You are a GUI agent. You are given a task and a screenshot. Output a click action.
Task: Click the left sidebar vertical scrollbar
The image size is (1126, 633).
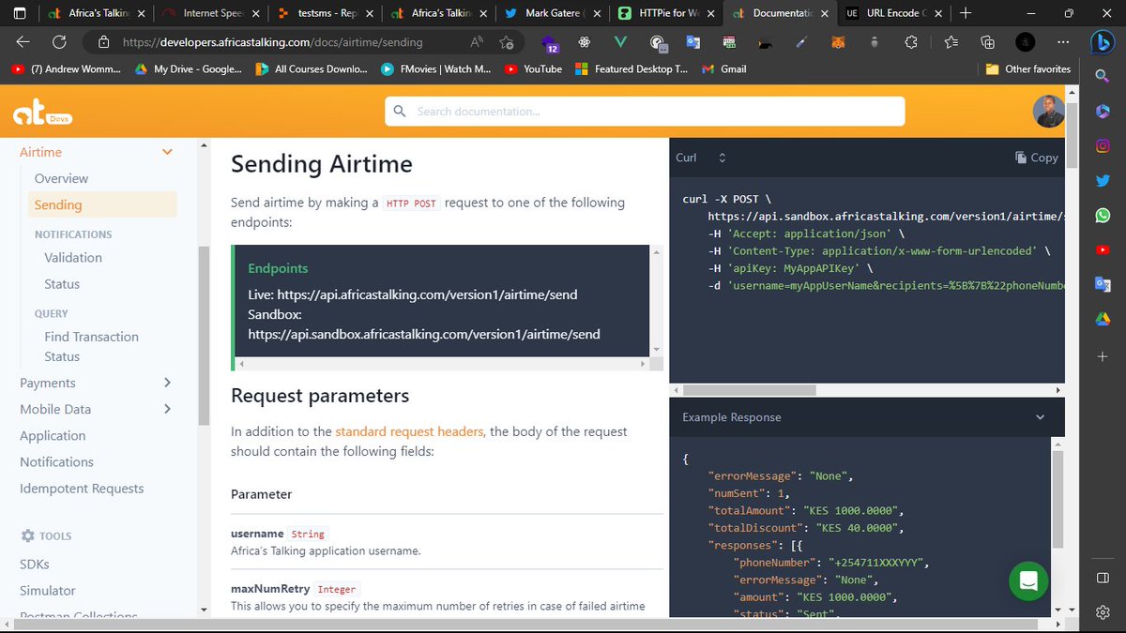pos(204,336)
